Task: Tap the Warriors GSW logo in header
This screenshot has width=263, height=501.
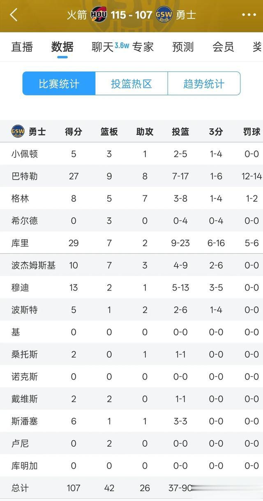Action: [164, 15]
